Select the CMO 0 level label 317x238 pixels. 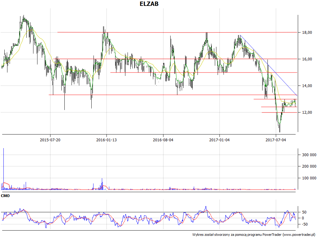(x=303, y=218)
